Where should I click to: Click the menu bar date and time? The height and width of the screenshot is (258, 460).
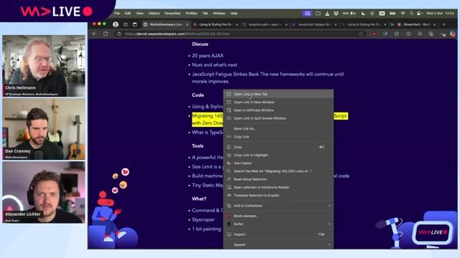440,14
